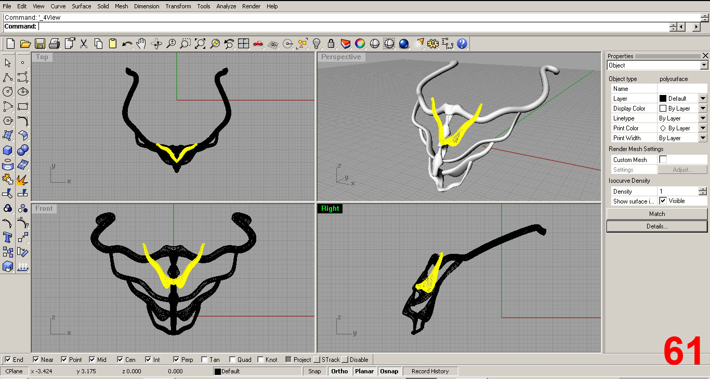The width and height of the screenshot is (710, 379).
Task: Click the black Layer color swatch
Action: (x=663, y=98)
